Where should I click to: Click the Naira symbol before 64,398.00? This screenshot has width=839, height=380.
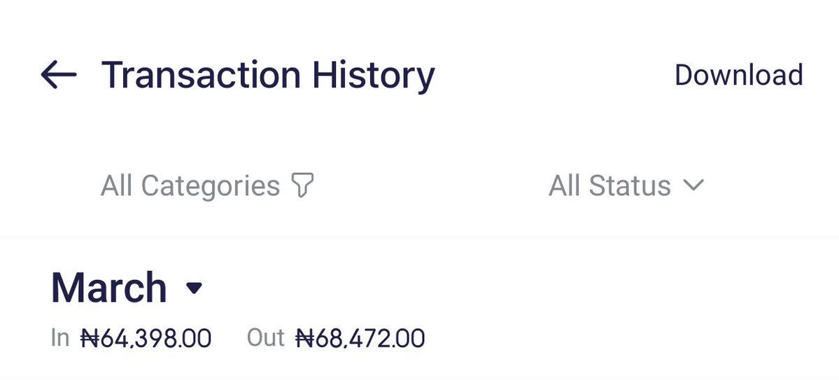tap(89, 339)
